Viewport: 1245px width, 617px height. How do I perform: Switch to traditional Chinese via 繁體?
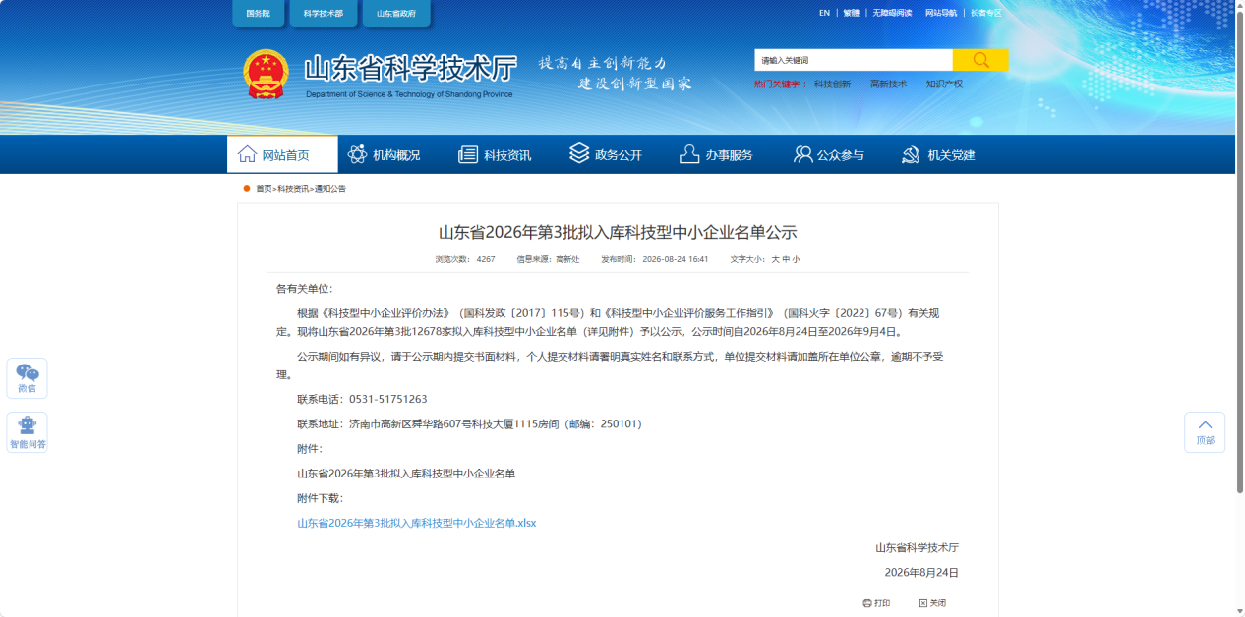[851, 13]
